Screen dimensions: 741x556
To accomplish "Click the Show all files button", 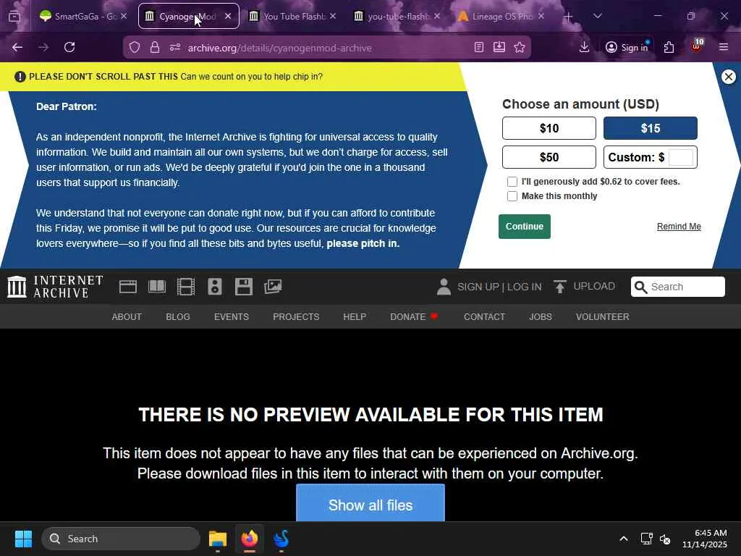I will pos(370,503).
